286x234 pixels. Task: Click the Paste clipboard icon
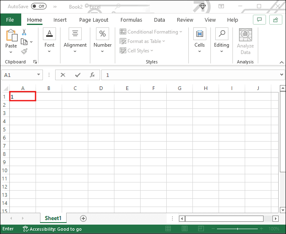[x=12, y=35]
